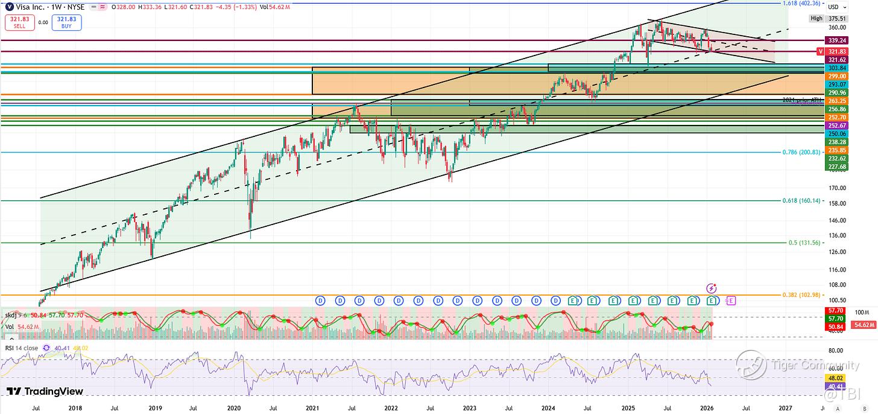
Task: Click the 2022 label on the time axis
Action: pyautogui.click(x=391, y=408)
